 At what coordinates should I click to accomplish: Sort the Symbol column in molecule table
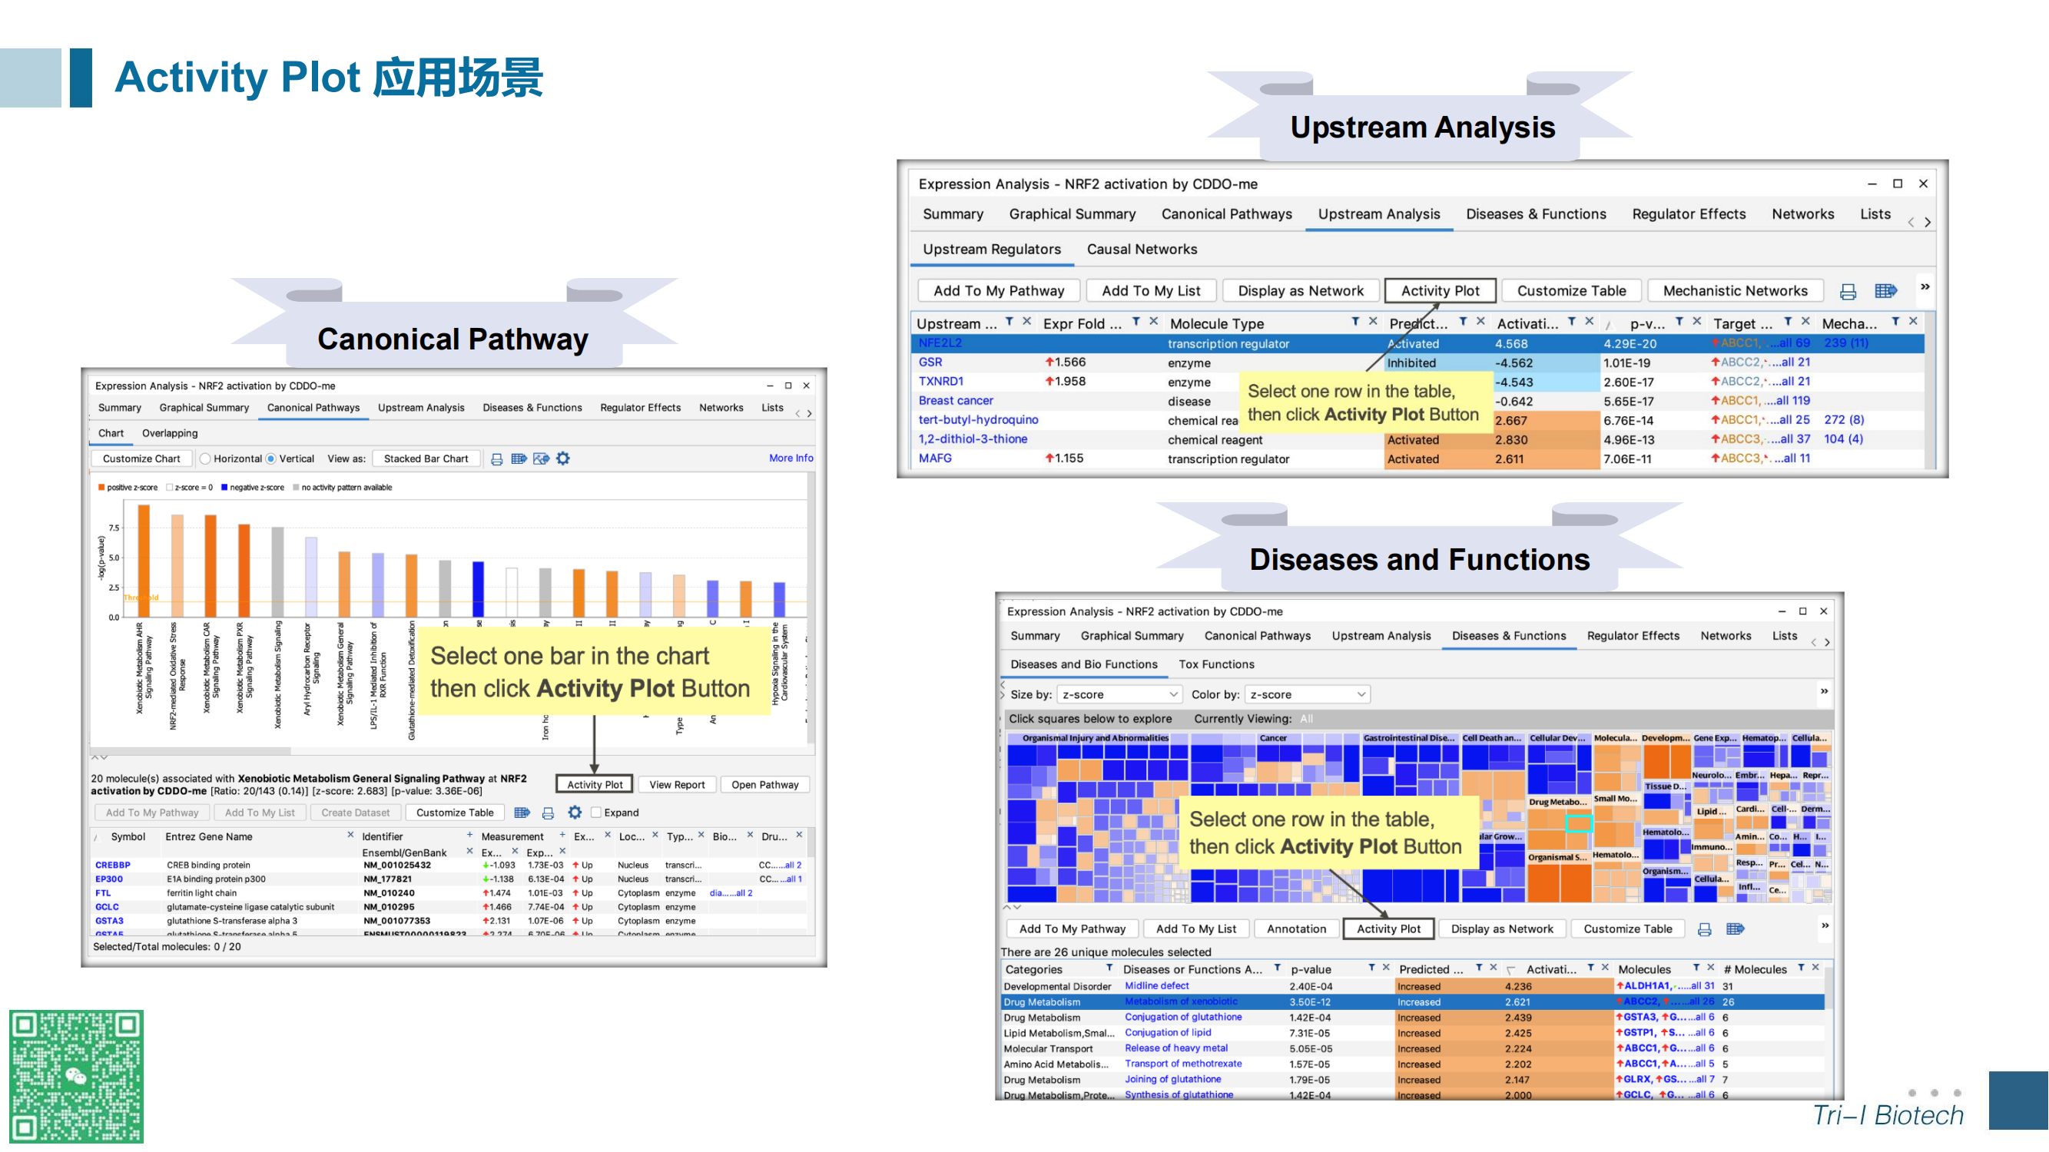tap(128, 836)
